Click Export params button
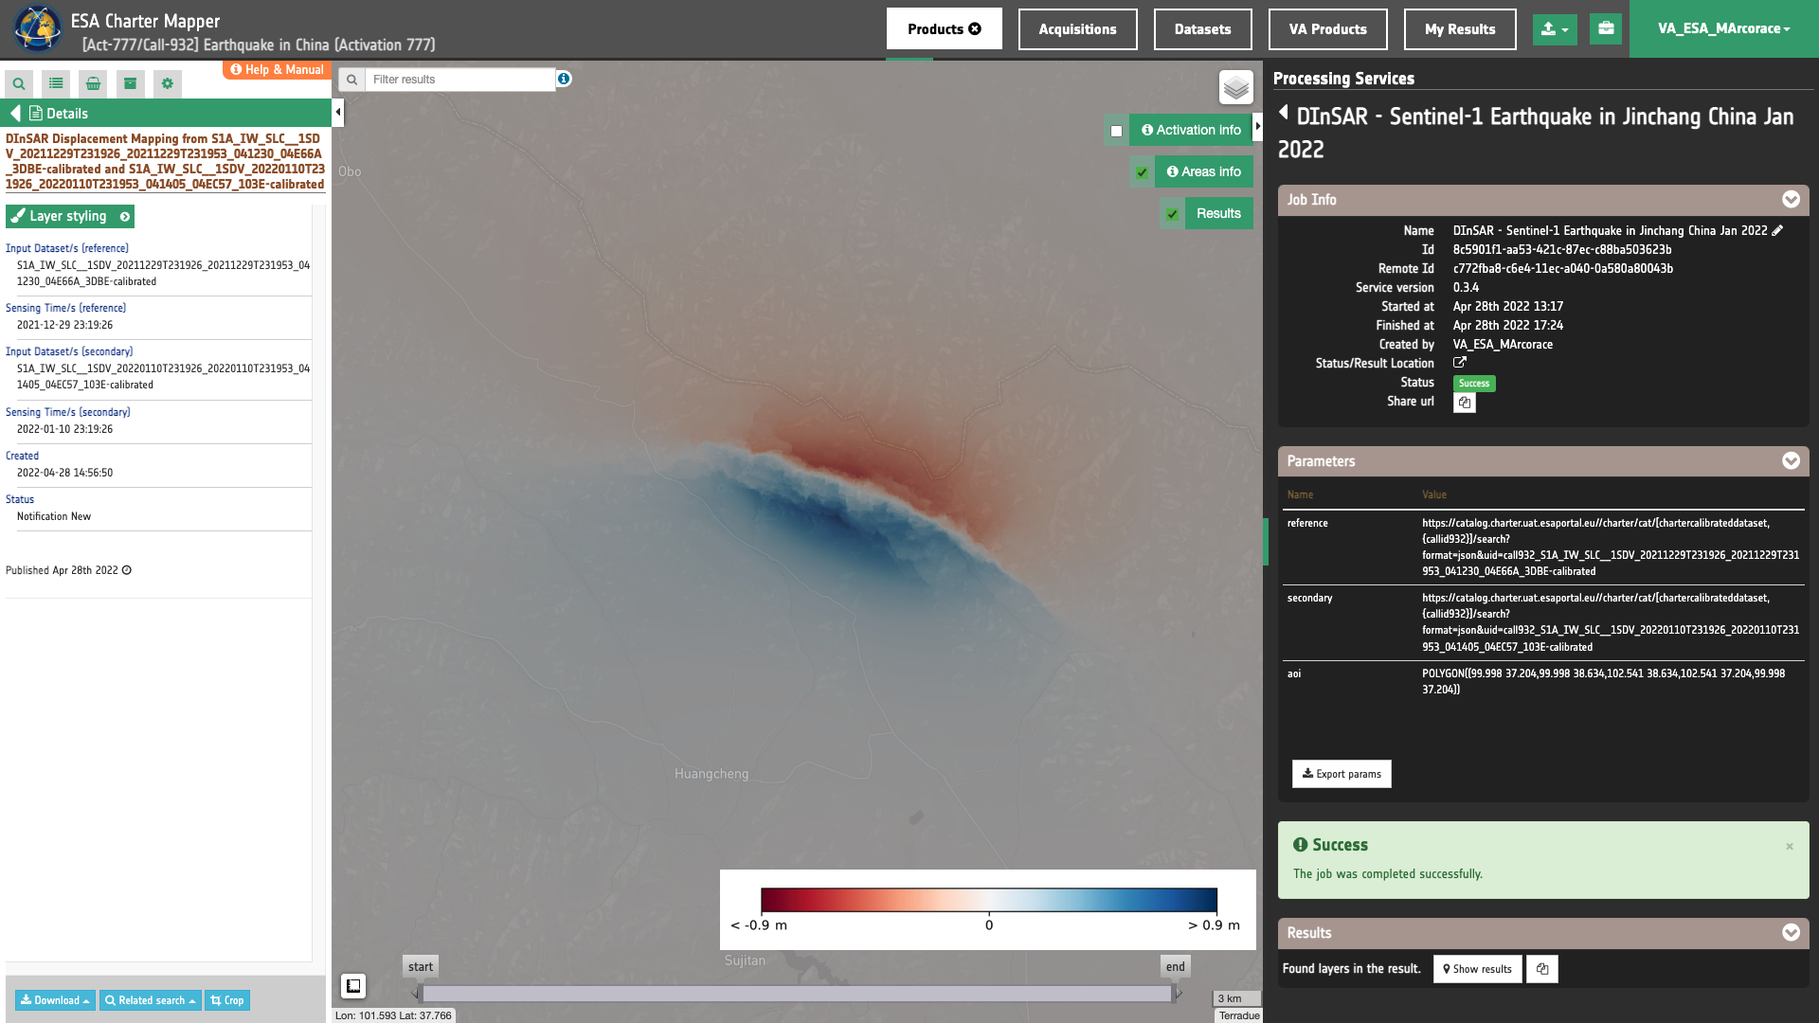The height and width of the screenshot is (1023, 1819). pyautogui.click(x=1342, y=774)
